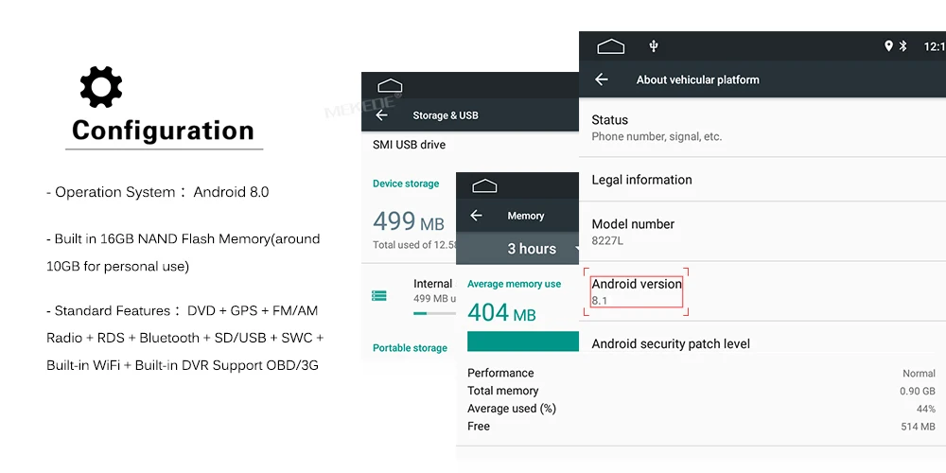Tap home icon above Memory header
946x473 pixels.
(x=484, y=185)
